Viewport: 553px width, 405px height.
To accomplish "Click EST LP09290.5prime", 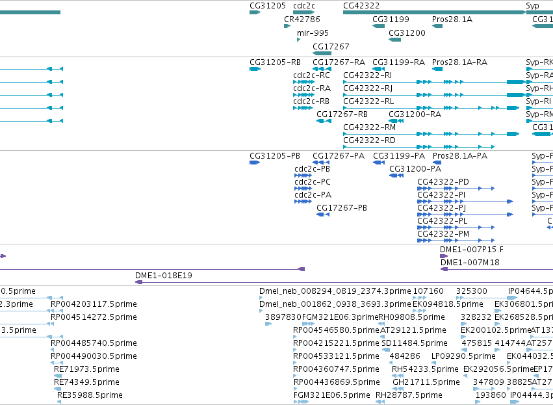I will pos(463,356).
